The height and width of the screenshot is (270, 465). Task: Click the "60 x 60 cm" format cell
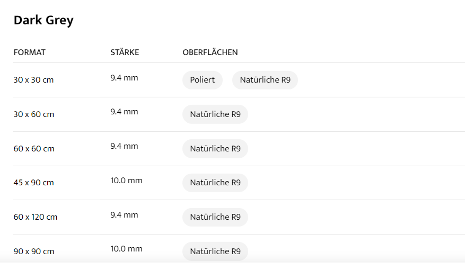pos(34,149)
